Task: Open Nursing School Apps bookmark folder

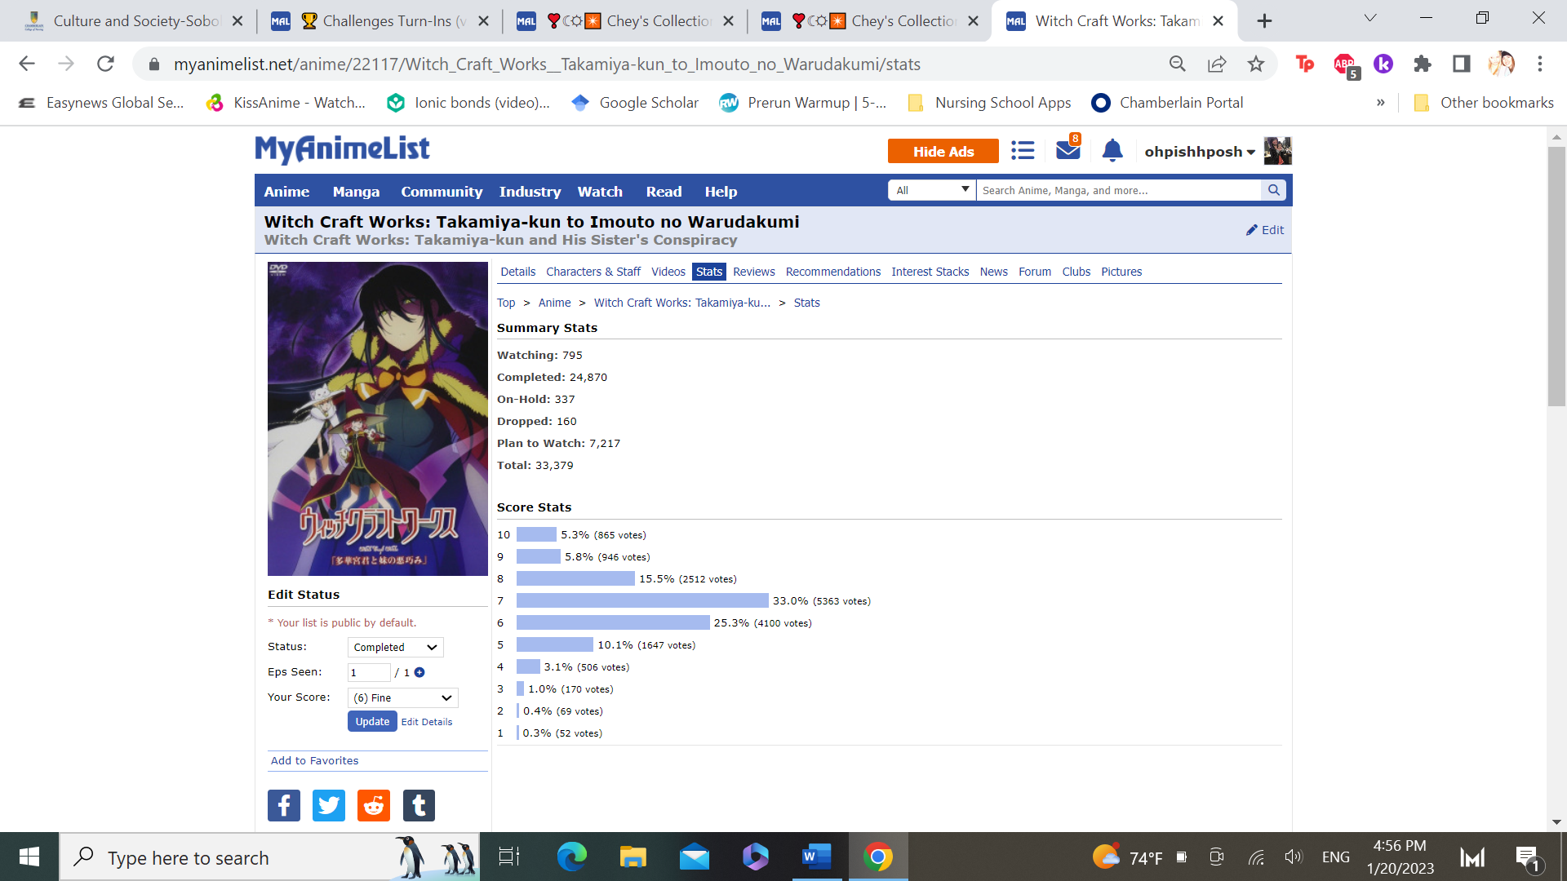Action: (989, 103)
